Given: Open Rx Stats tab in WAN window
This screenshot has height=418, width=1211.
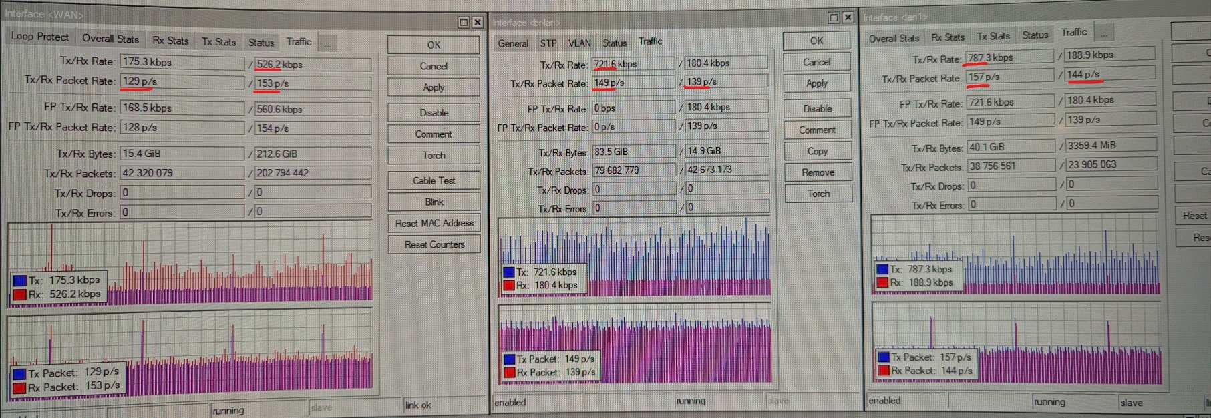Looking at the screenshot, I should [x=170, y=40].
